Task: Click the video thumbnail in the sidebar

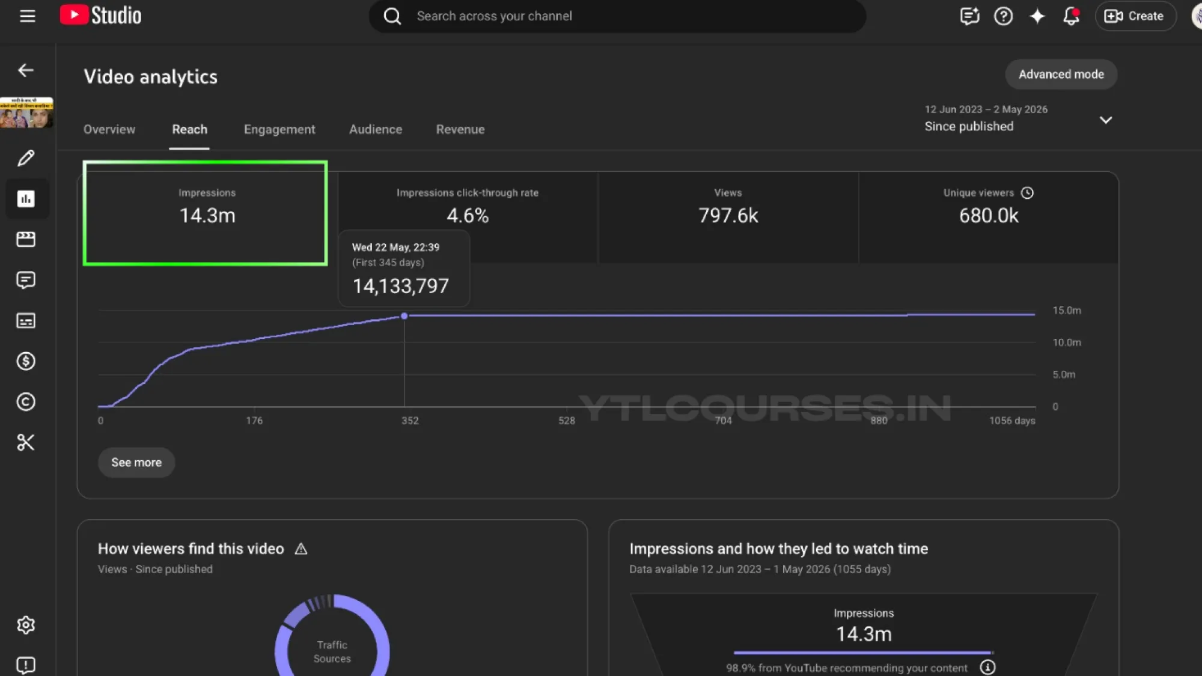Action: click(26, 112)
